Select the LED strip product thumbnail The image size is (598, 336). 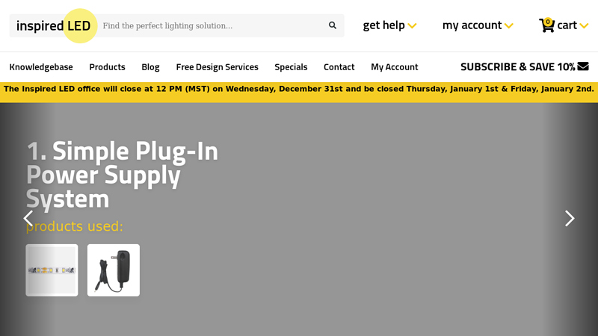click(x=52, y=270)
